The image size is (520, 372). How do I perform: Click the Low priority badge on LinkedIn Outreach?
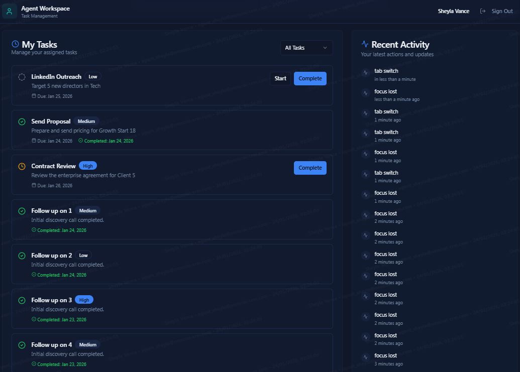click(x=93, y=76)
